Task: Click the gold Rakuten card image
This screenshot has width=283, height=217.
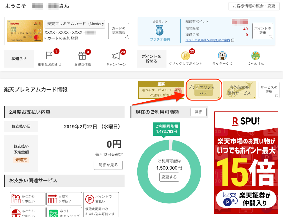Action: [25, 31]
